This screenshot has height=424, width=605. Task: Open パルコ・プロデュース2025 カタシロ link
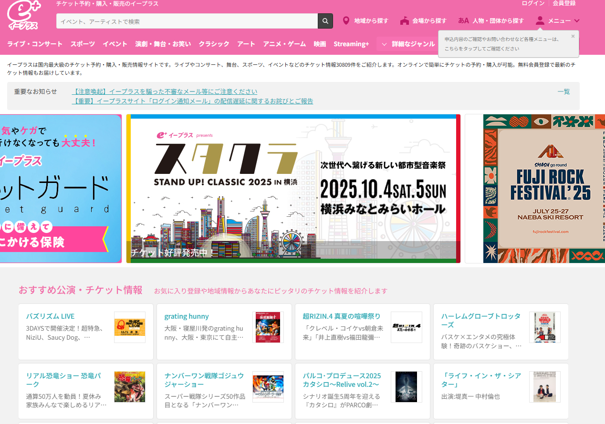click(342, 380)
